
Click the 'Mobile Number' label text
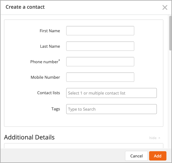pyautogui.click(x=45, y=77)
